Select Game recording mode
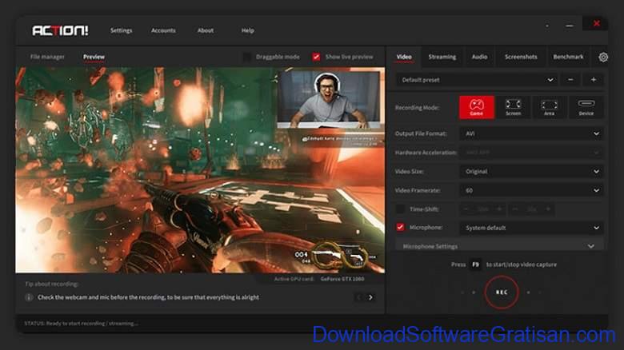Screen dimensions: 624x350 click(476, 107)
